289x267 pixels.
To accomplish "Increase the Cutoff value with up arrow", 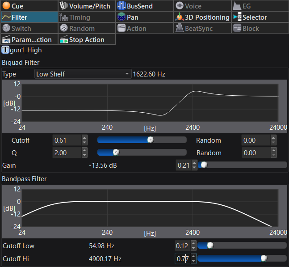I will pyautogui.click(x=85, y=138).
